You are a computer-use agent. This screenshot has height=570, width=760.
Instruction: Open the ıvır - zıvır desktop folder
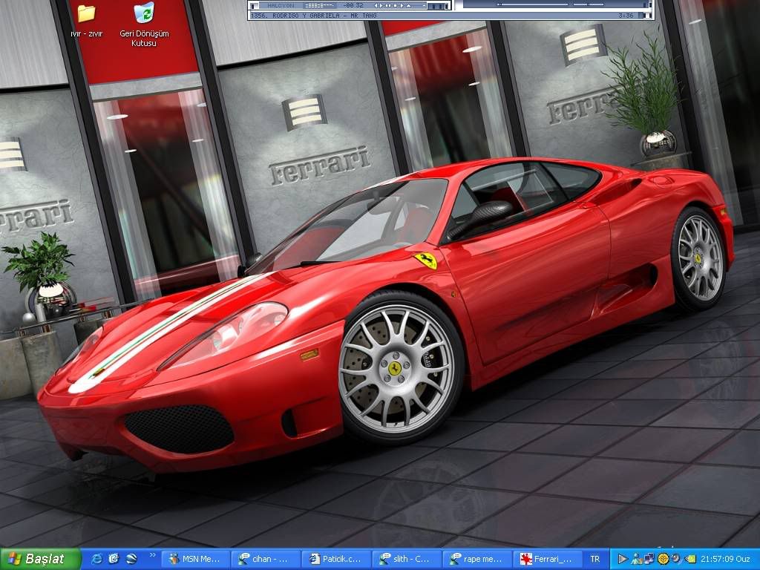[x=86, y=13]
